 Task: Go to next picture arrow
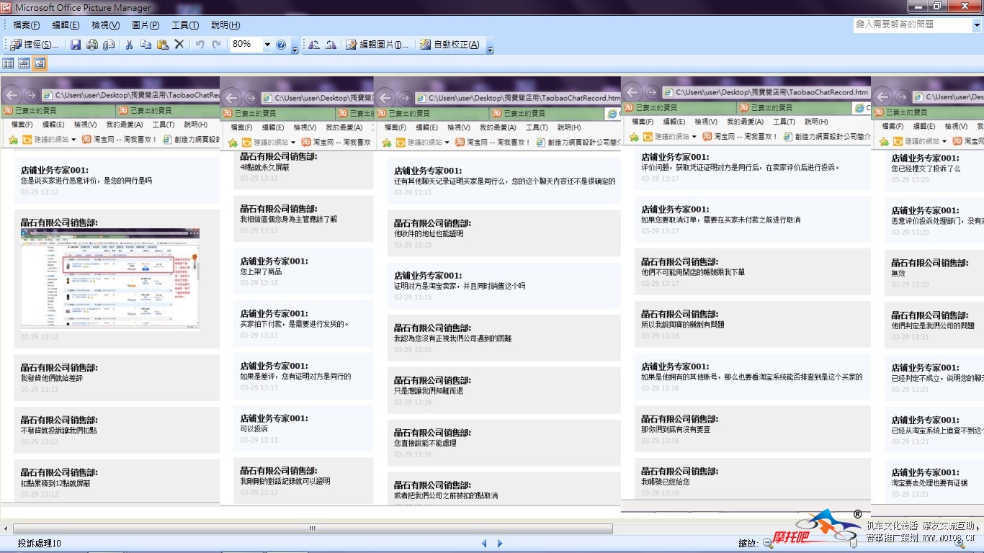click(500, 544)
